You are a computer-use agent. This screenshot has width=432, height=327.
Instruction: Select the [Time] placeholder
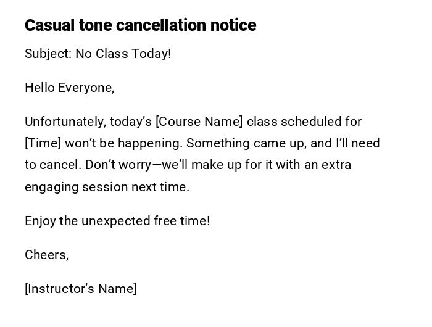click(x=43, y=143)
